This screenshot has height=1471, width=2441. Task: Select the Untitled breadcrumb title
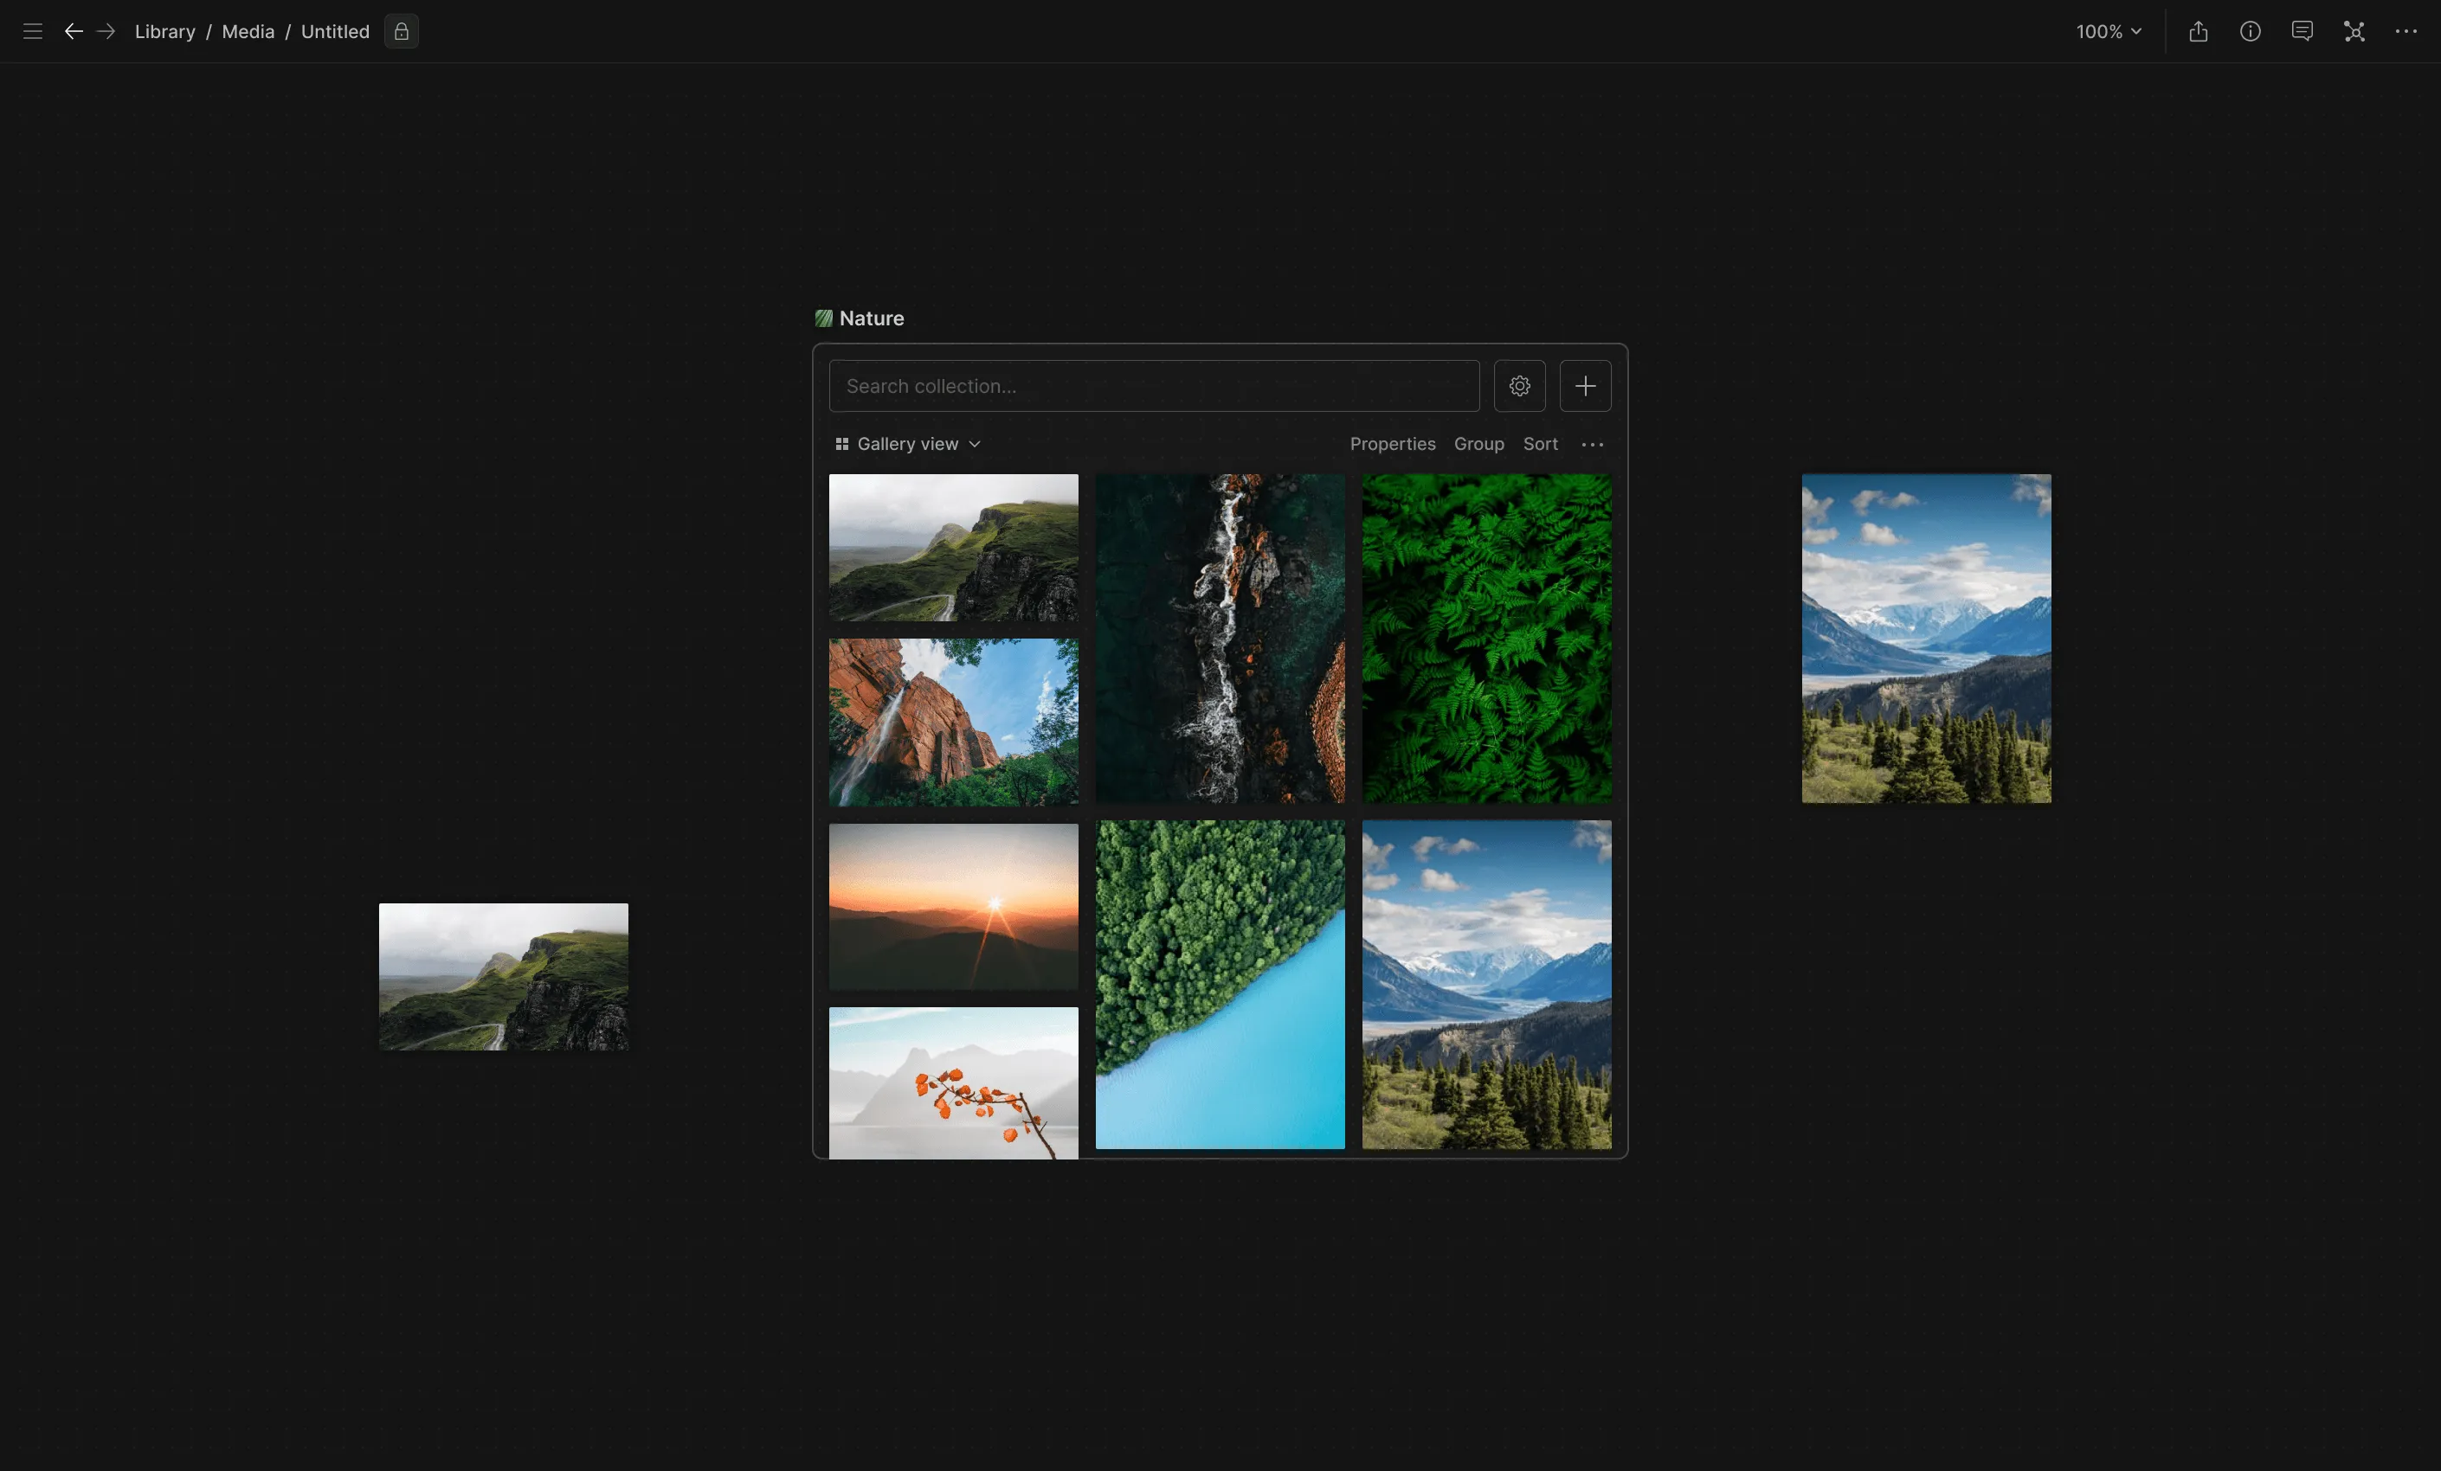click(335, 32)
